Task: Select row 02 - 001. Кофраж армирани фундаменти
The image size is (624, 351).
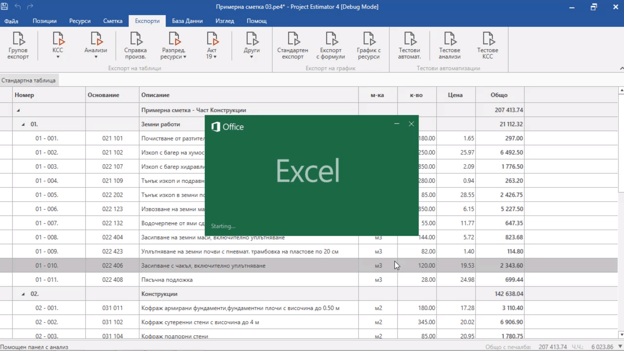Action: pyautogui.click(x=309, y=308)
